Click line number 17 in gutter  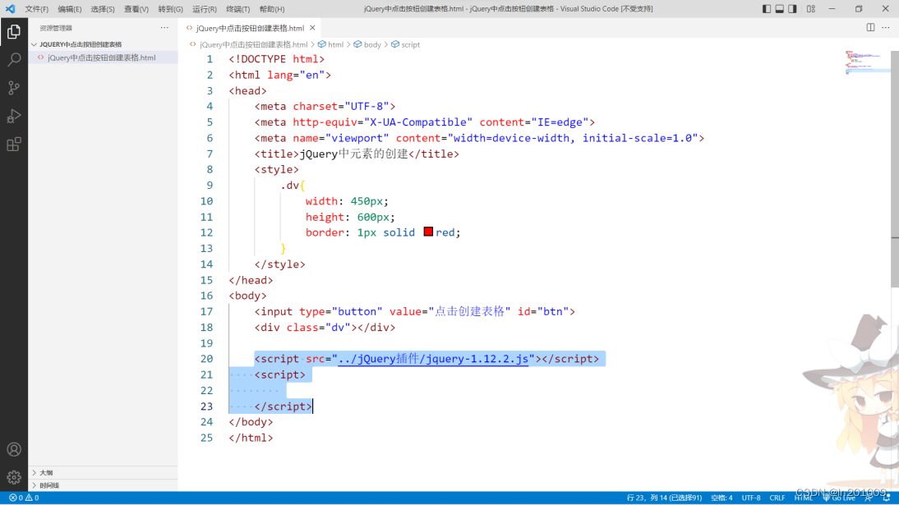pyautogui.click(x=206, y=311)
